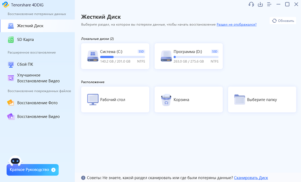Click the robot mascot icon
The height and width of the screenshot is (182, 301).
[15, 161]
